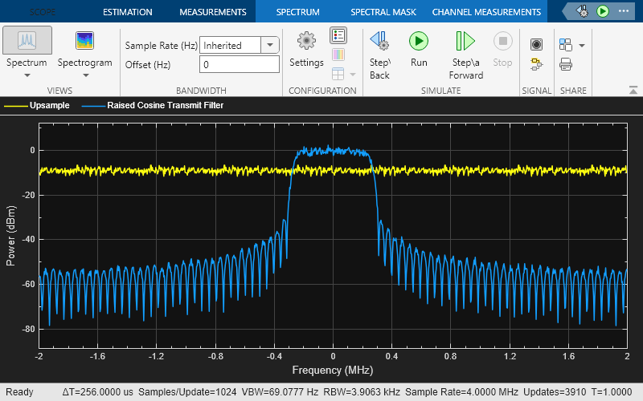
Task: Toggle the legend display button
Action: [x=338, y=35]
